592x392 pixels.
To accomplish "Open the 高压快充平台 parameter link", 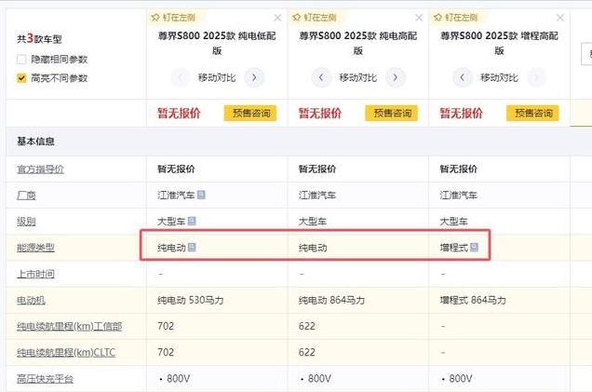I will [45, 379].
